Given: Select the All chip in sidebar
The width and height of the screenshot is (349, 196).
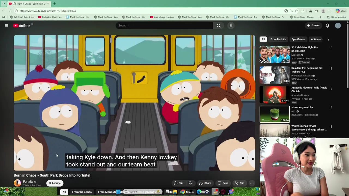Looking at the screenshot, I should 263,39.
